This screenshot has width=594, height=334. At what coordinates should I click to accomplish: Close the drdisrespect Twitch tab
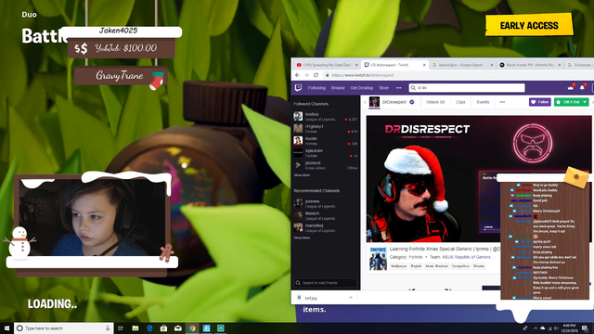click(424, 65)
